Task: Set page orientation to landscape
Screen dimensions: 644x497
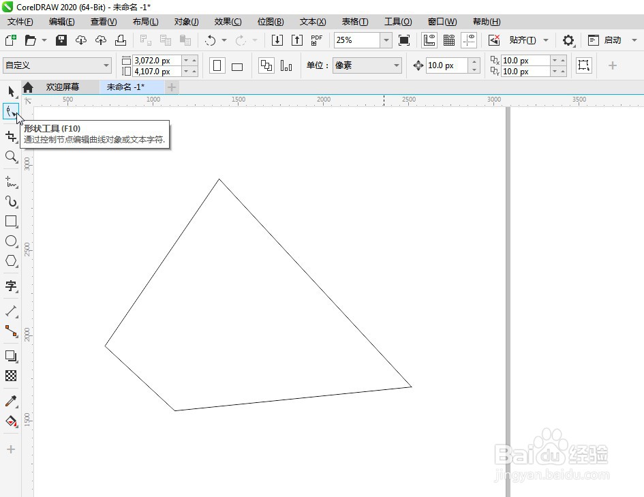Action: tap(237, 65)
